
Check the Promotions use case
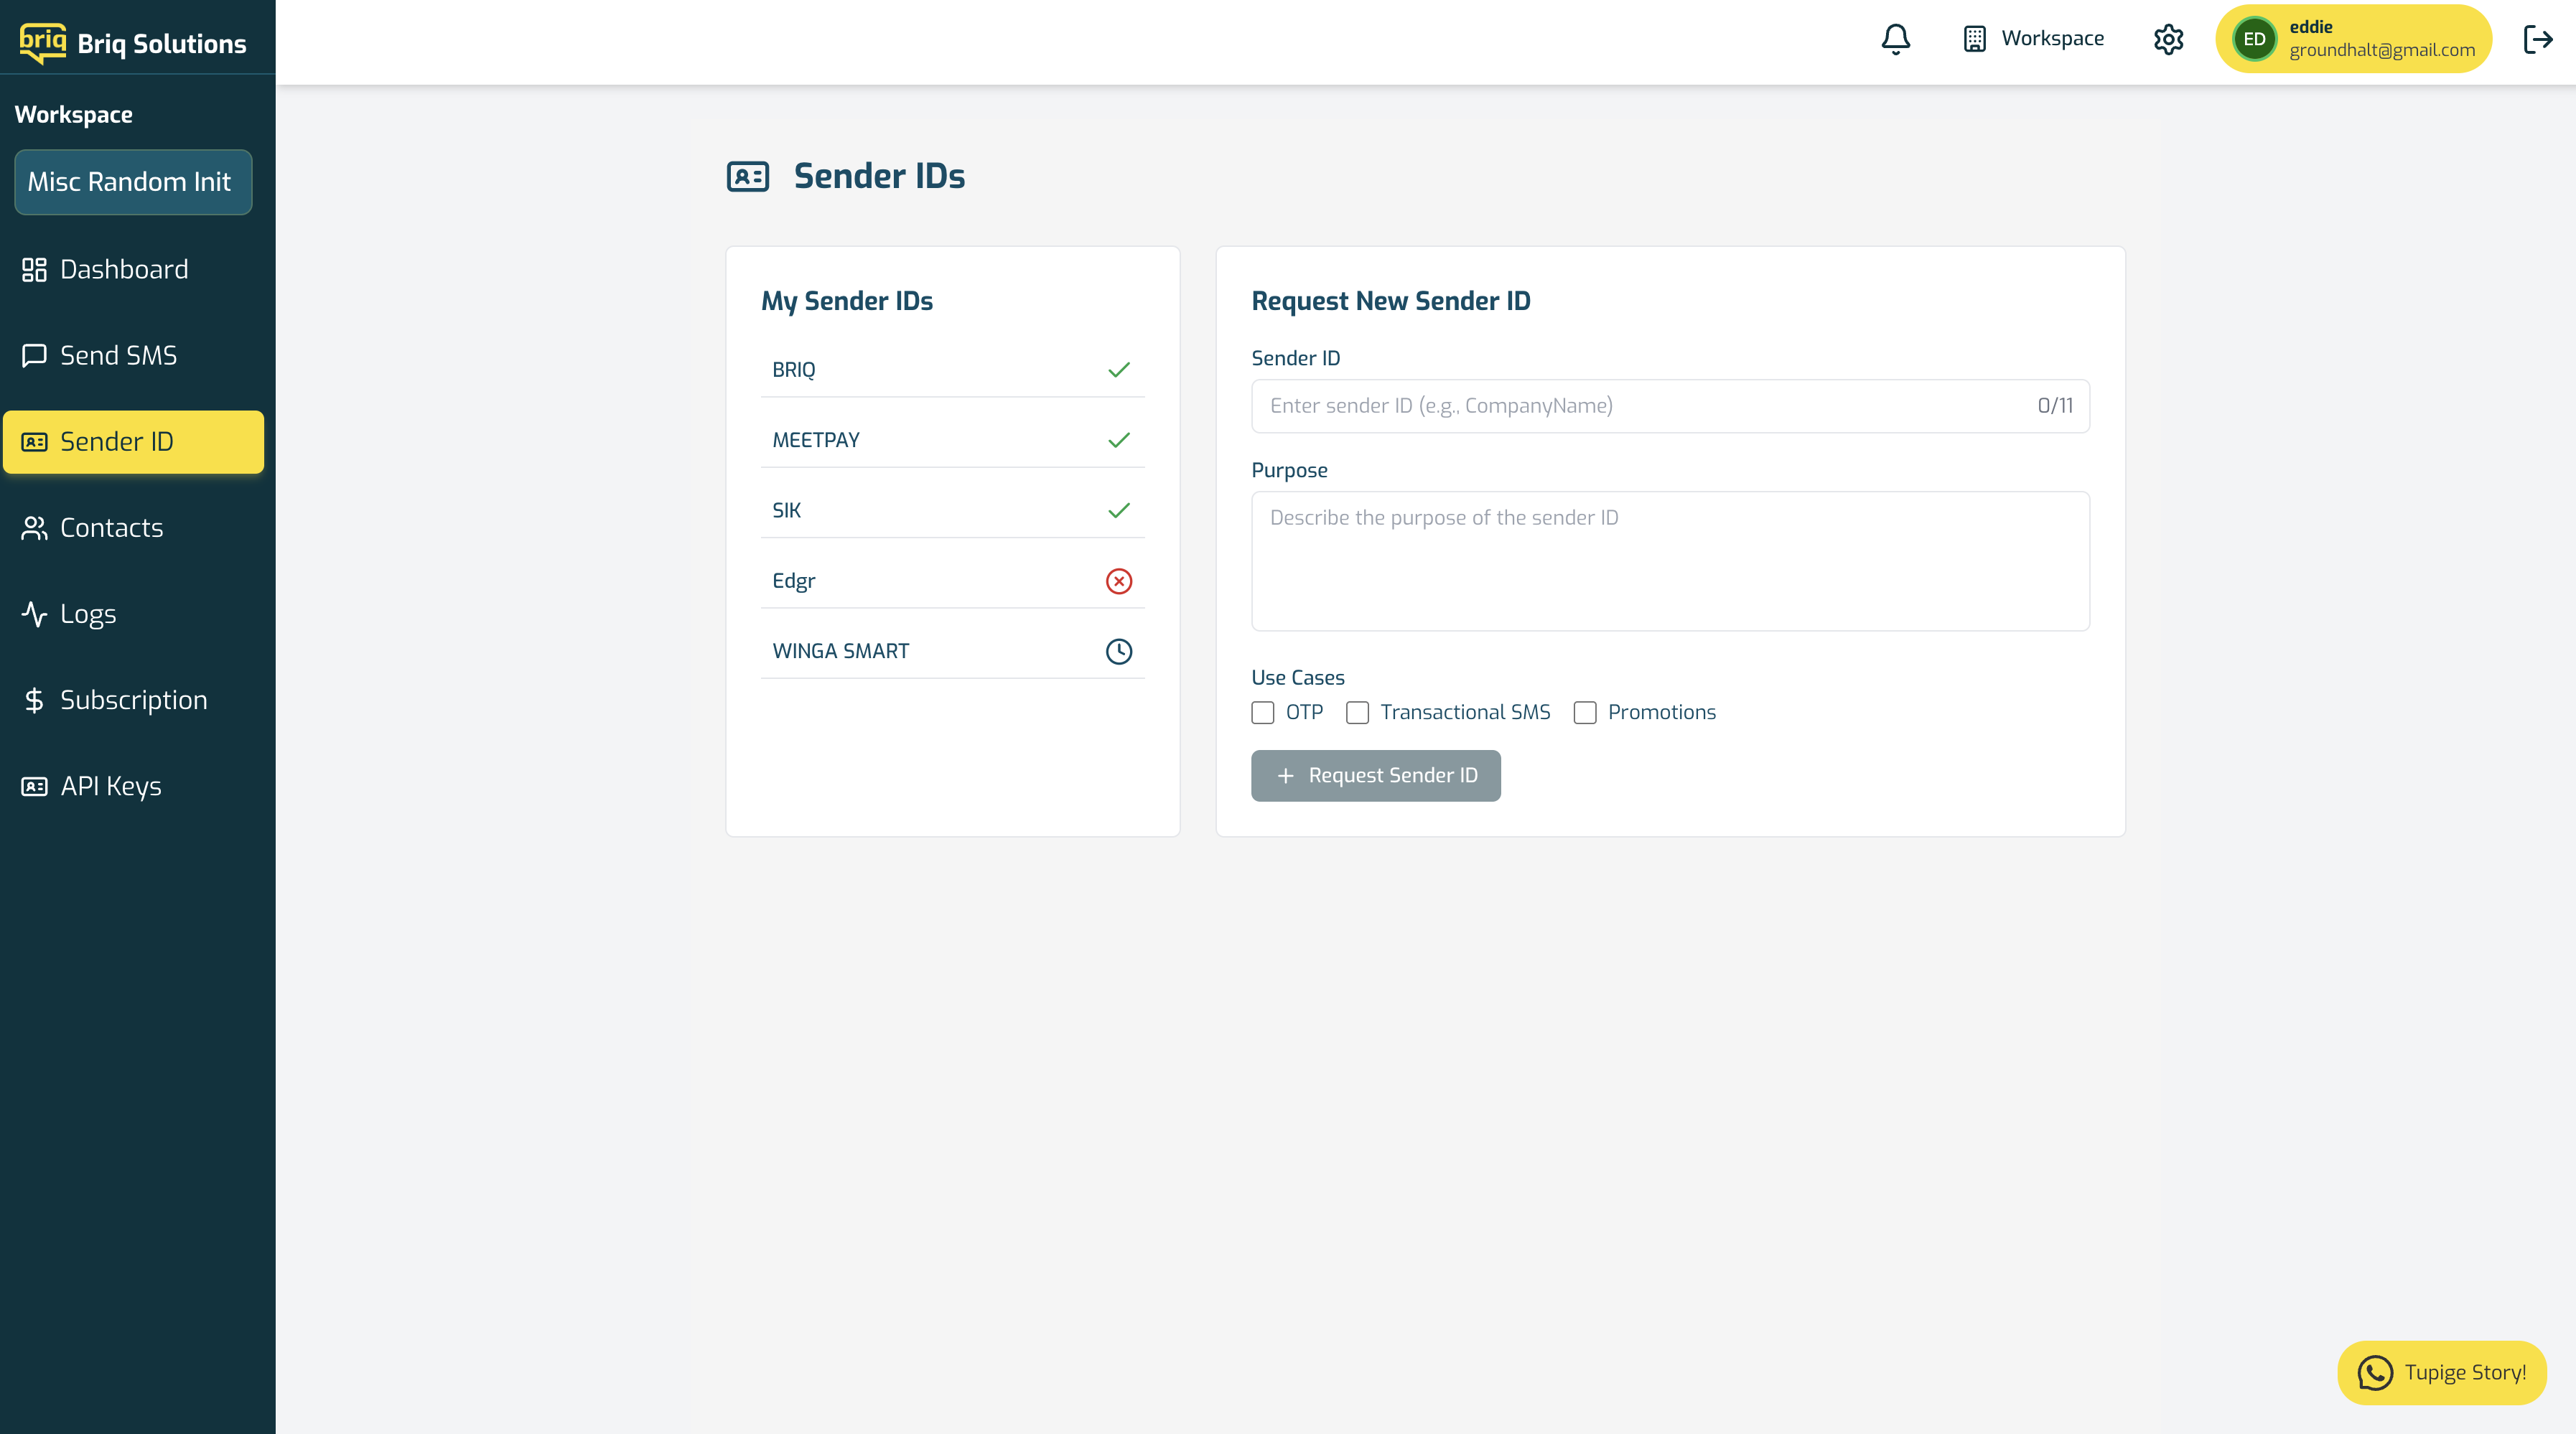coord(1585,712)
